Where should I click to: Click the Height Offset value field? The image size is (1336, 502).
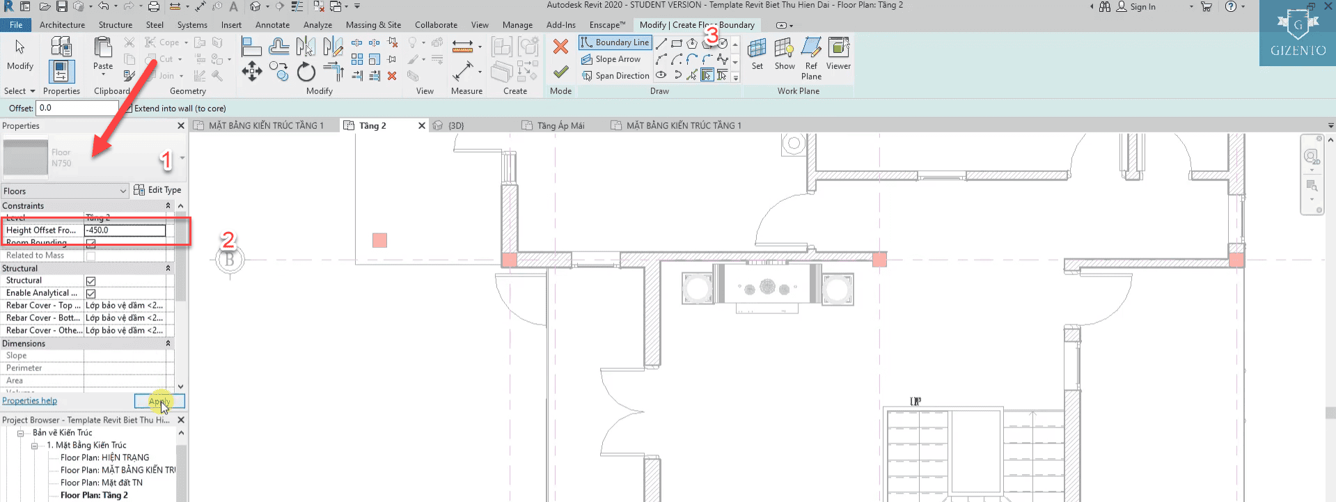pos(125,230)
